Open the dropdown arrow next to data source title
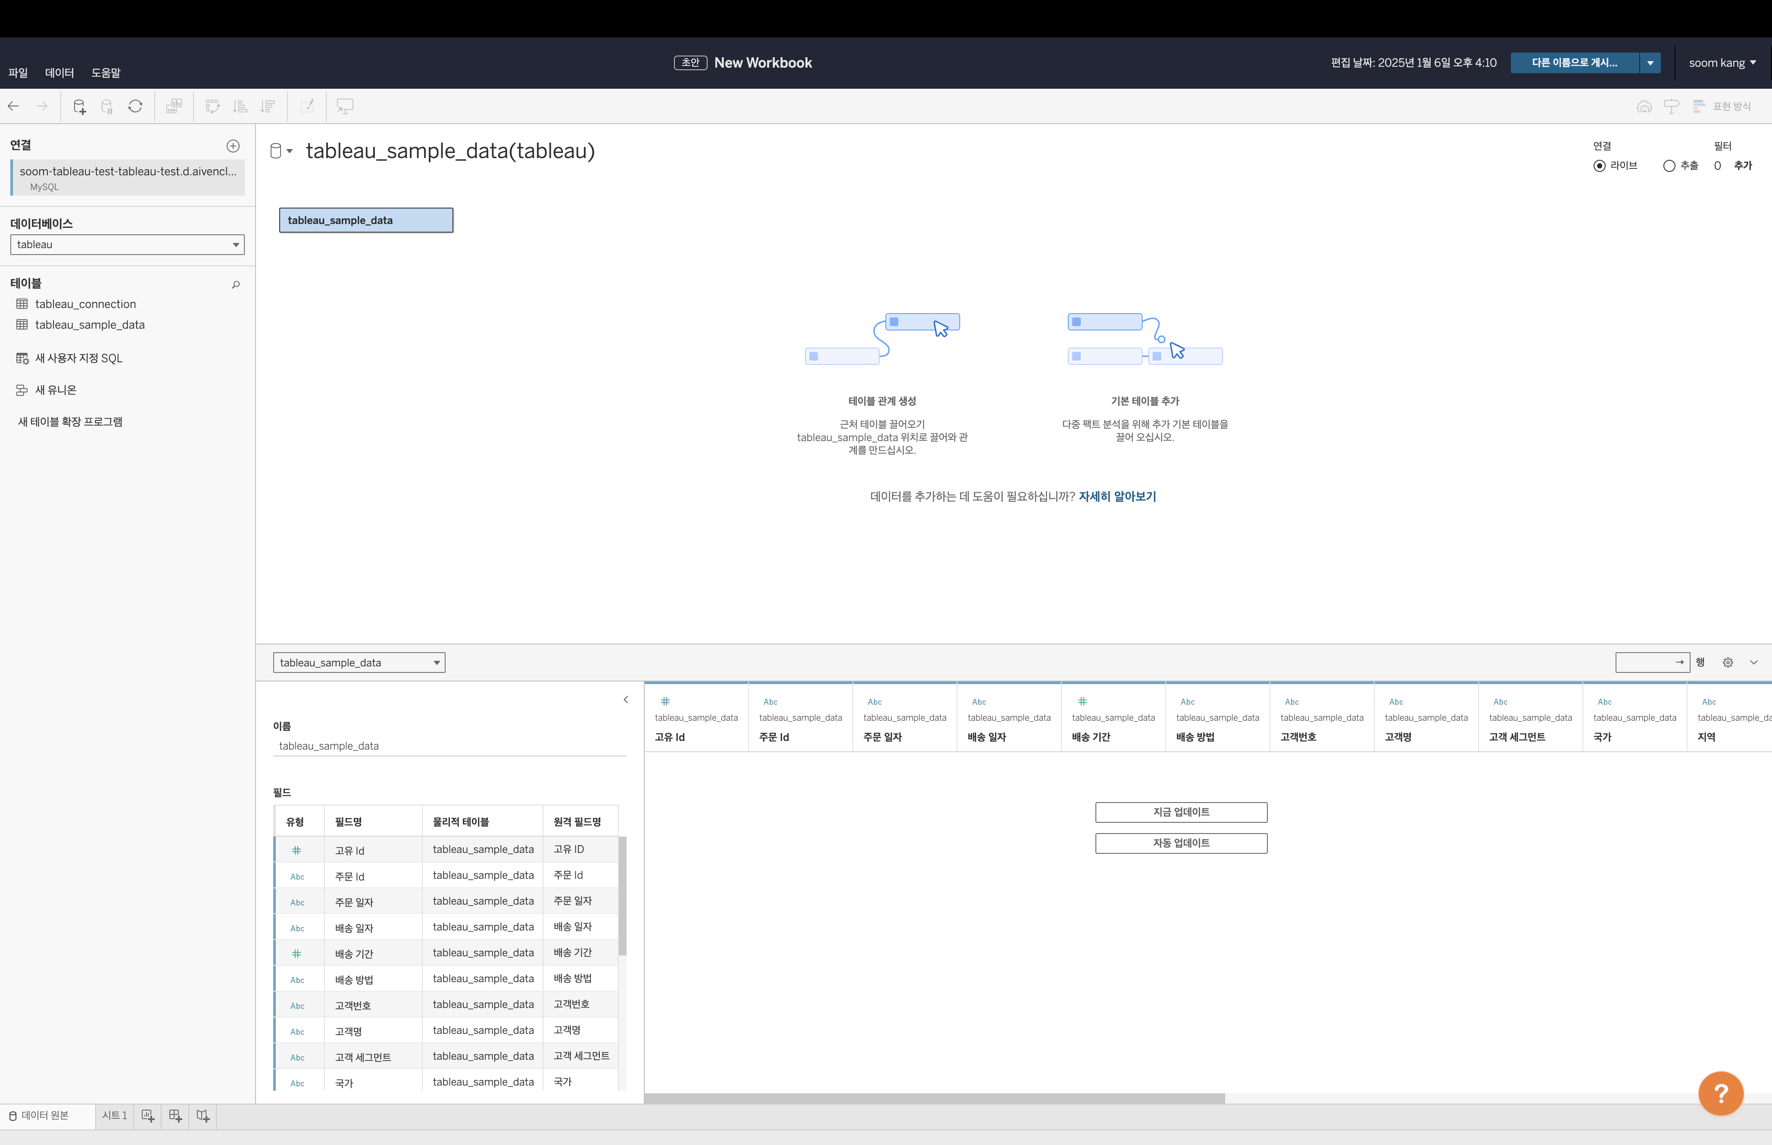 290,151
